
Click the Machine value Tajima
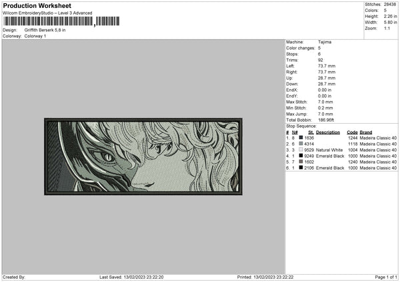point(325,42)
